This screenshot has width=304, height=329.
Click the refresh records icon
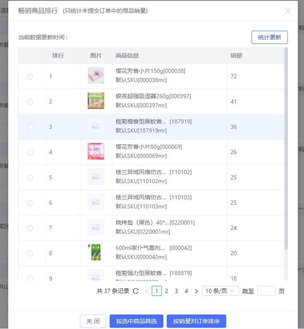coord(136,291)
